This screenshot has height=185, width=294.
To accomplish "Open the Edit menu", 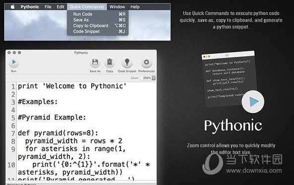I will tap(60, 7).
